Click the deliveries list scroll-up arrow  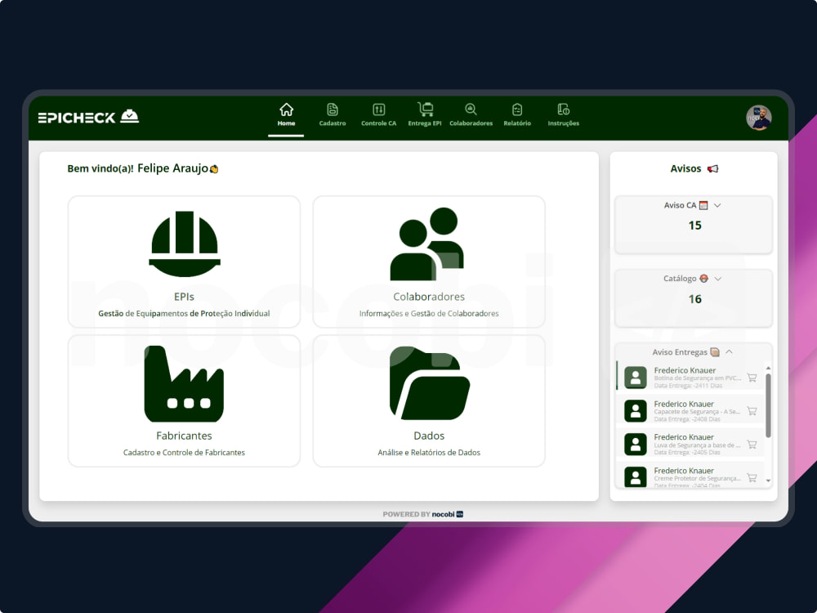(768, 368)
